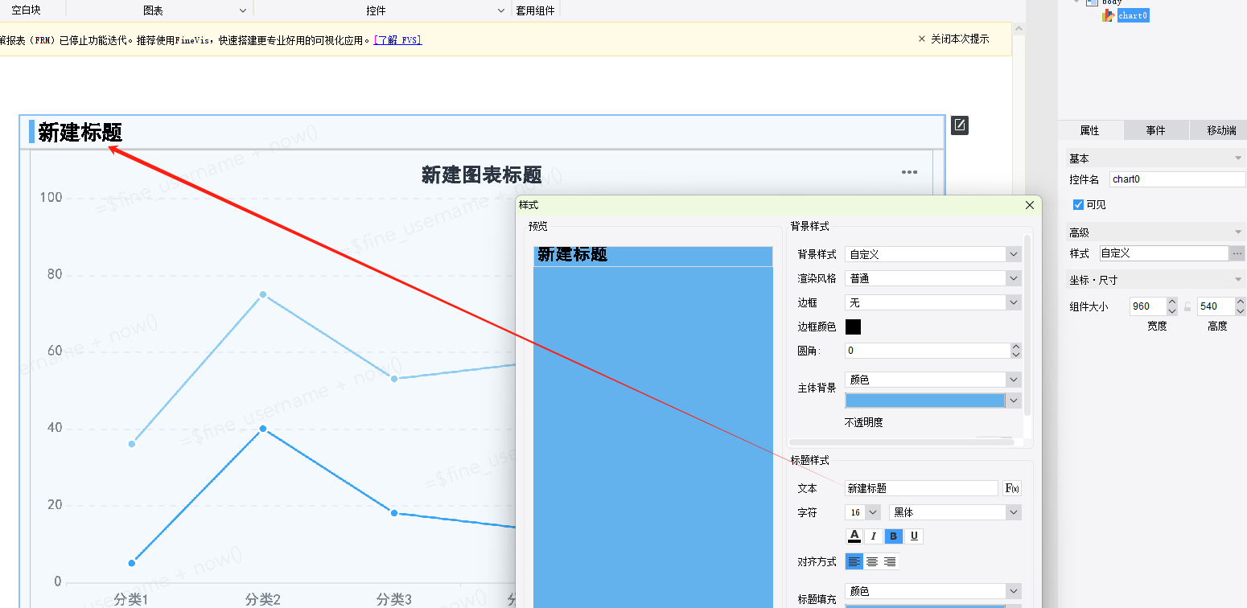Click the black 边框颜色 swatch

click(x=853, y=327)
